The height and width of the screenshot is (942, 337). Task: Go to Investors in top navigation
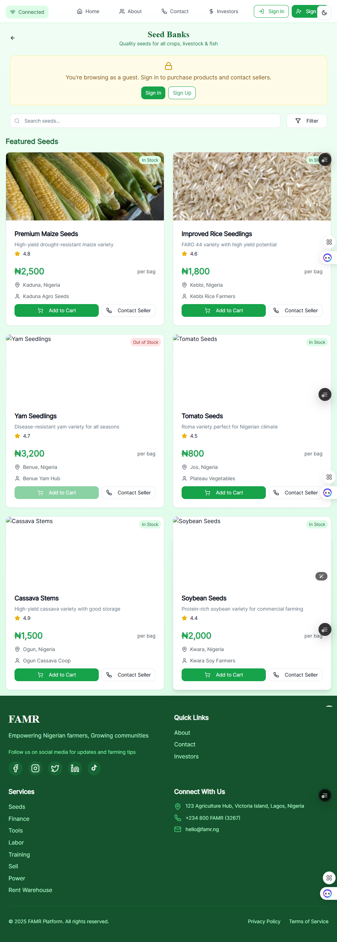coord(223,12)
